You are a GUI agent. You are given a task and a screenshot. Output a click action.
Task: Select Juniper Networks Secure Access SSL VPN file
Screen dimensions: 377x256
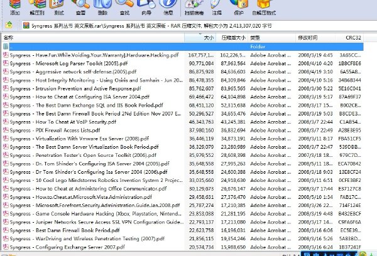[182, 222]
